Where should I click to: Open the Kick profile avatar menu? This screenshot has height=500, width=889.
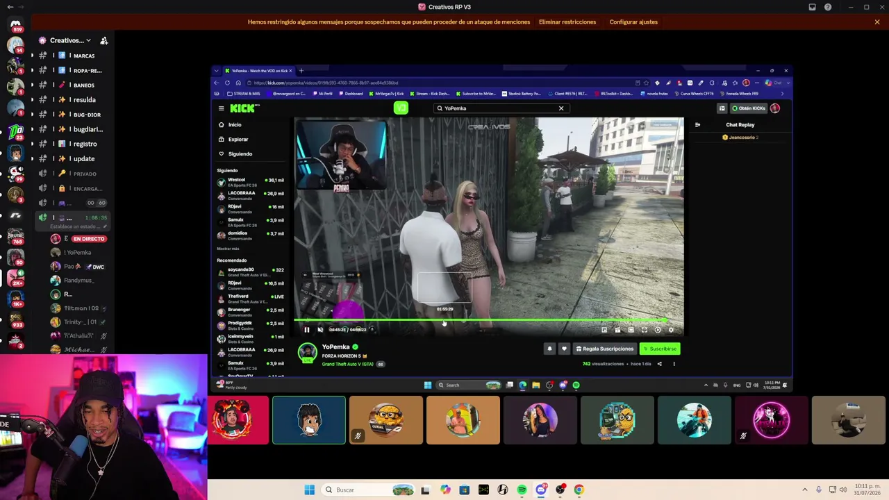[x=775, y=108]
